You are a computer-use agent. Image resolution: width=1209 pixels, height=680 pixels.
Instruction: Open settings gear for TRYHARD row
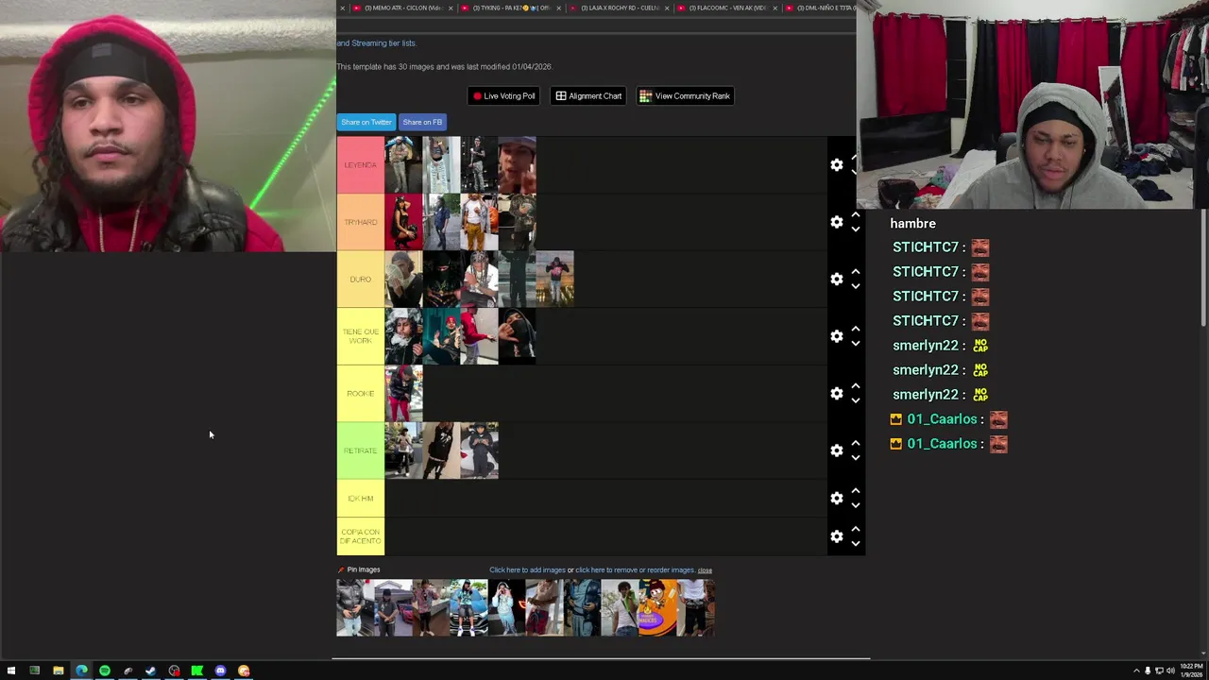(837, 222)
